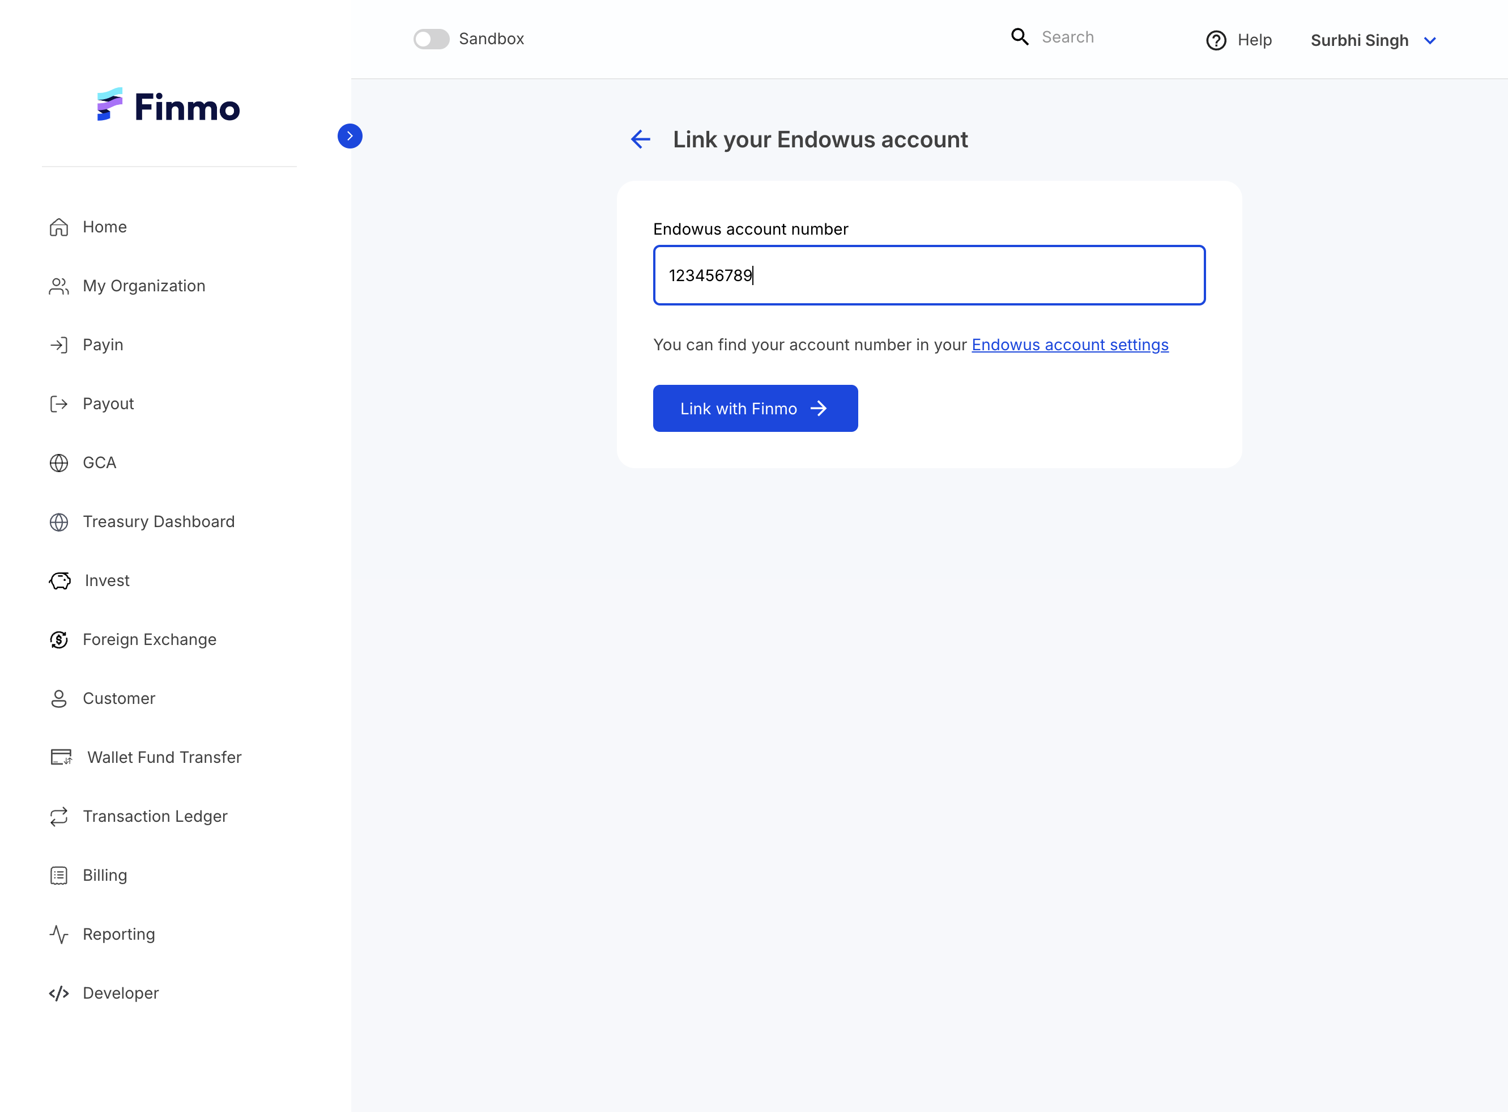Click the Customer person icon
1508x1112 pixels.
pyautogui.click(x=58, y=699)
